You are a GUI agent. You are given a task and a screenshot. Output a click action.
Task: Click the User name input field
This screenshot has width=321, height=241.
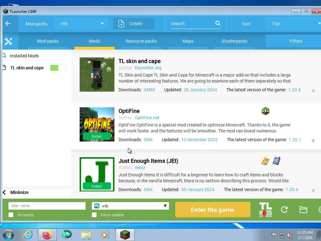tap(47, 206)
